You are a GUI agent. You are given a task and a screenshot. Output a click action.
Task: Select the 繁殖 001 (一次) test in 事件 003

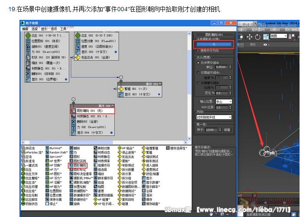click(x=140, y=89)
